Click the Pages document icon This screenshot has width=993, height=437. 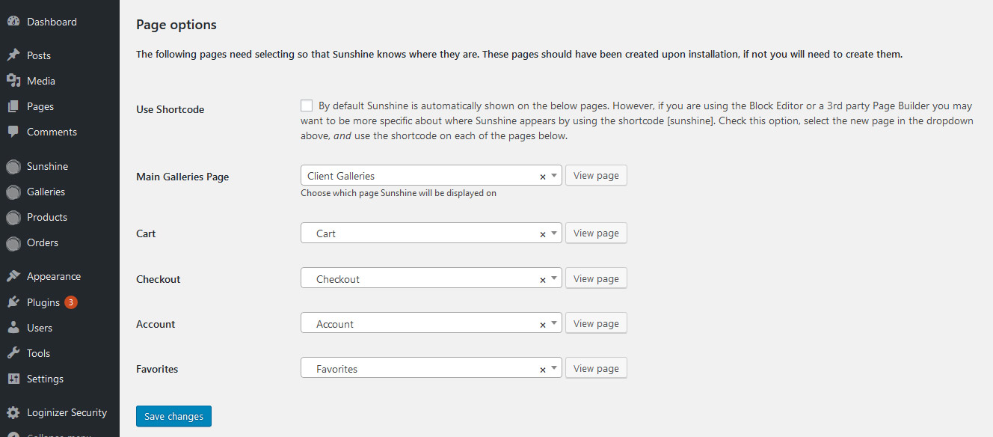(x=13, y=106)
